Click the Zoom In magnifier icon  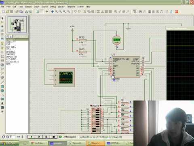[x=57, y=12]
